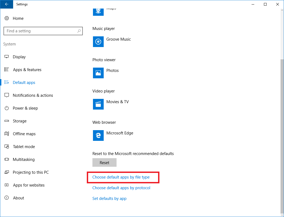Screen dimensions: 284x217
Task: Click the Apps & features list icon
Action: coord(7,69)
